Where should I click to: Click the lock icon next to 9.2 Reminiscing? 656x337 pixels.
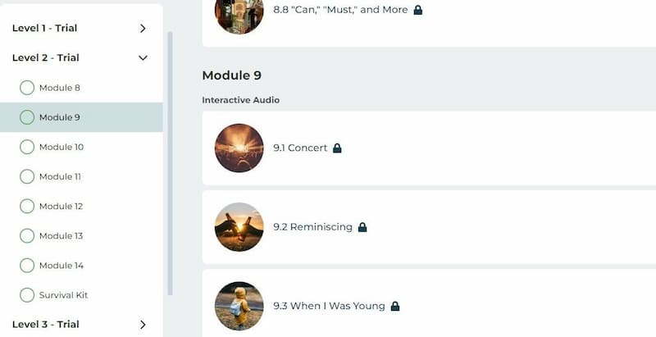(362, 227)
